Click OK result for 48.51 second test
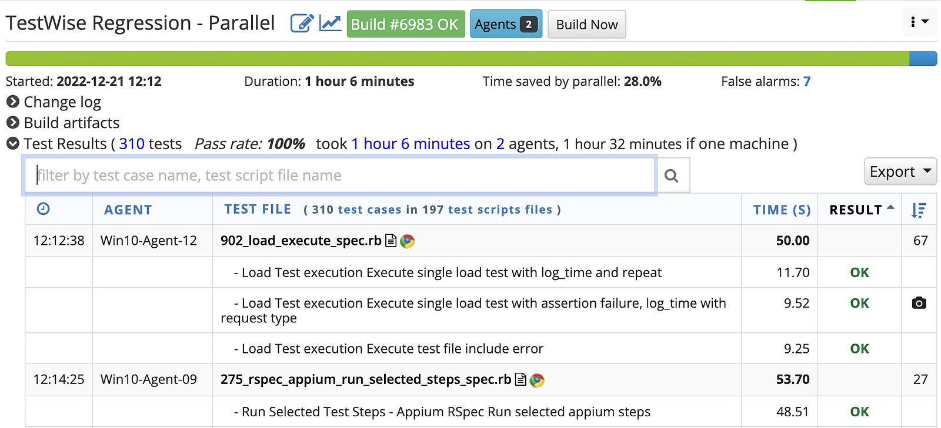The image size is (941, 428). coord(859,412)
